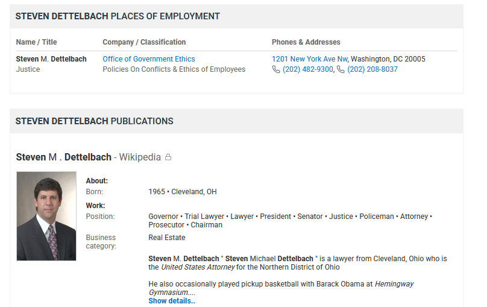Image resolution: width=487 pixels, height=307 pixels.
Task: Click the Hemingway Gymnasium italic text
Action: tap(281, 288)
